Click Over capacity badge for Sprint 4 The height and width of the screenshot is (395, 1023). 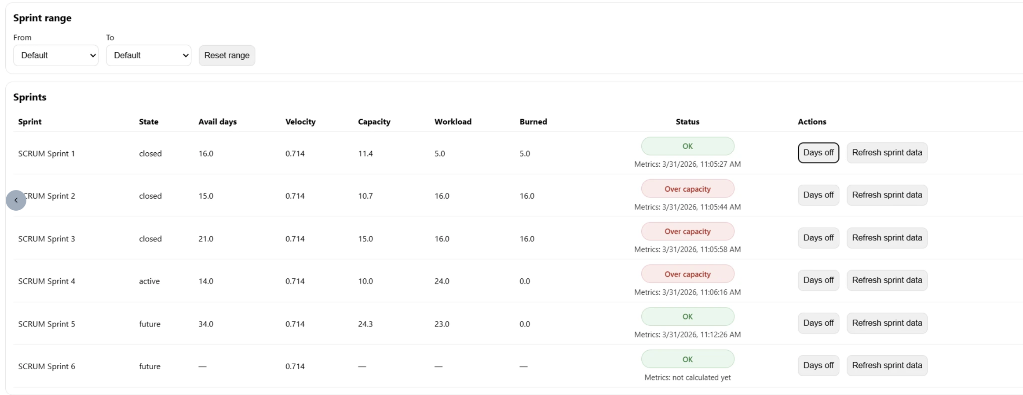(x=687, y=274)
